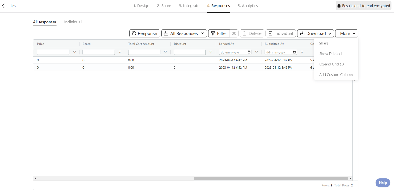Viewport: 394px width, 191px height.
Task: Click the first row's Landed At 2023-04-12 6:42 PM
Action: coord(233,60)
